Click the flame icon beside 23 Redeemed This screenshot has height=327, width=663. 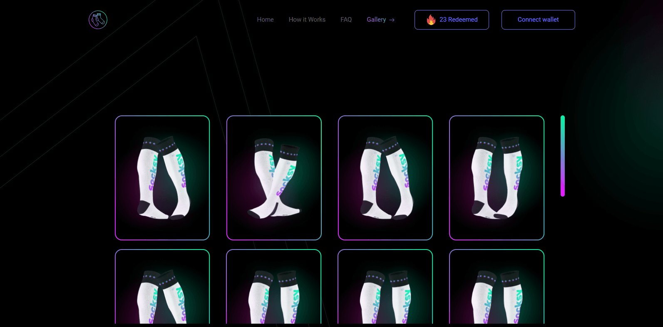coord(431,20)
